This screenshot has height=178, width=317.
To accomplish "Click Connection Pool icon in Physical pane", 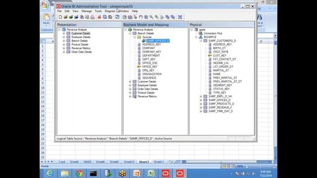I will pos(201,33).
